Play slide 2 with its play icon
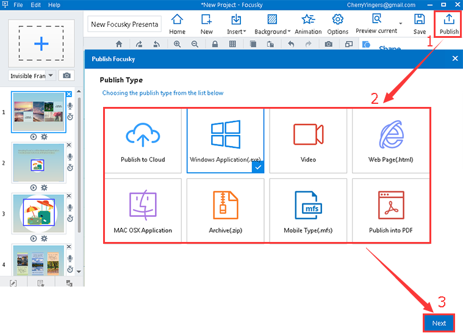This screenshot has width=463, height=333. [34, 188]
